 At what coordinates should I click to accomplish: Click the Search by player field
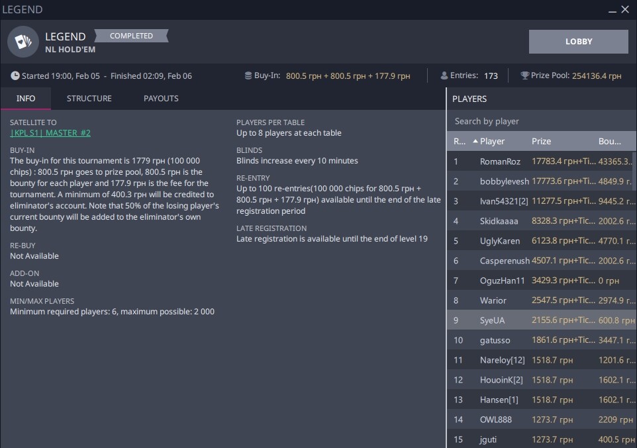point(540,121)
